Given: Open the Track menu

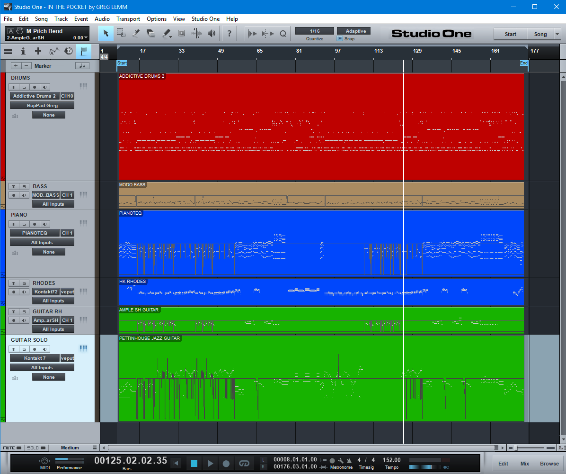Looking at the screenshot, I should click(x=61, y=19).
